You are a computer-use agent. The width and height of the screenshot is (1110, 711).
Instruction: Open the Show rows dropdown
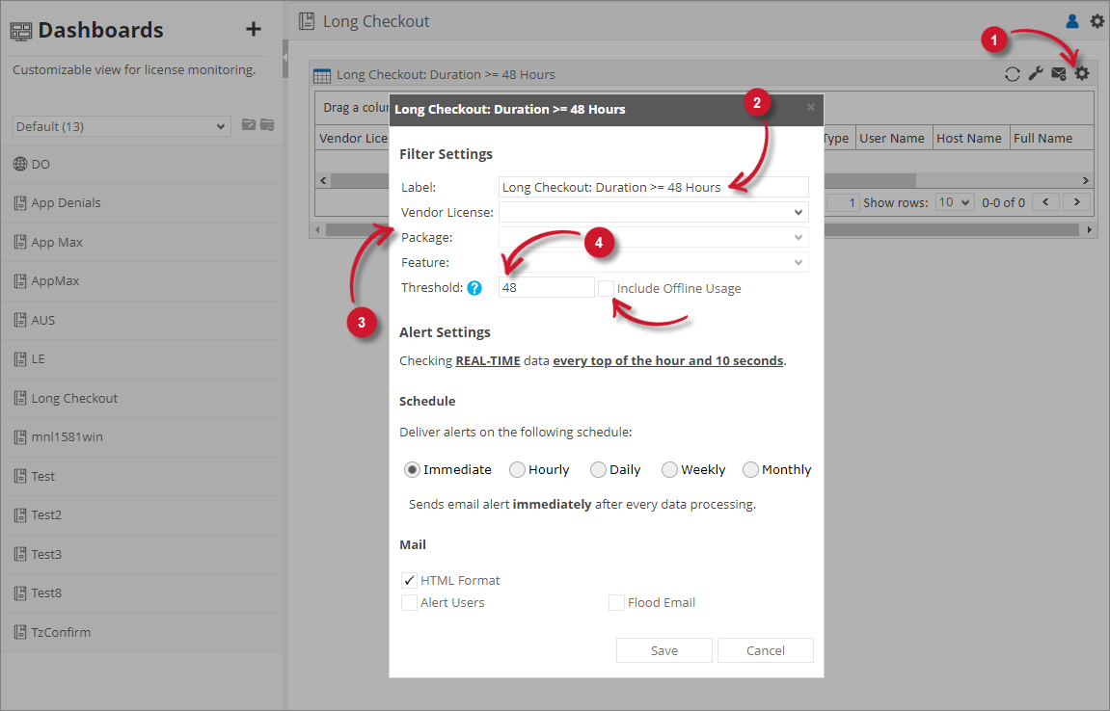(955, 202)
